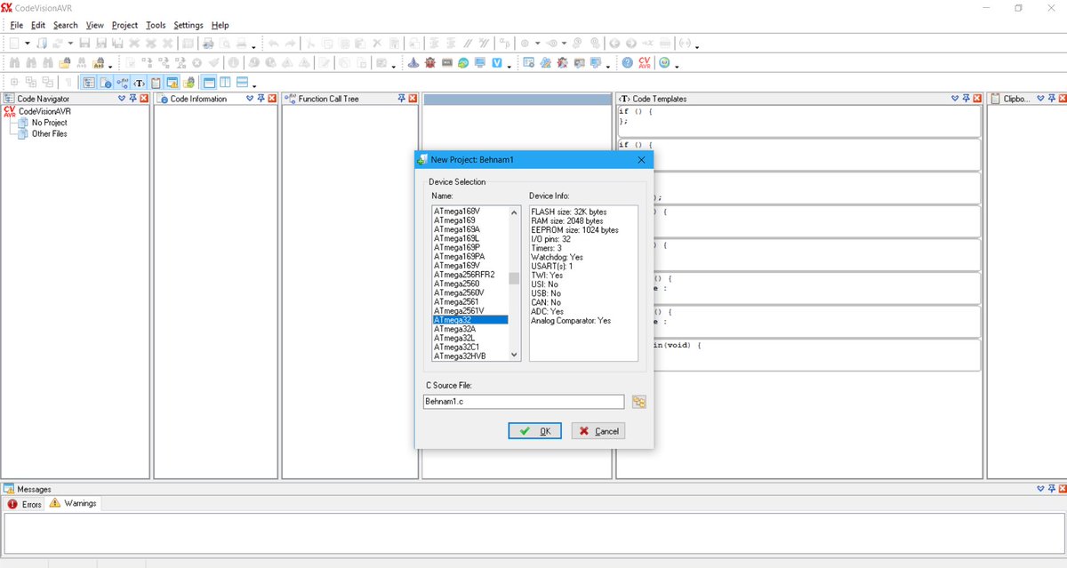Open the Help menu
Image resolution: width=1067 pixels, height=568 pixels.
220,25
